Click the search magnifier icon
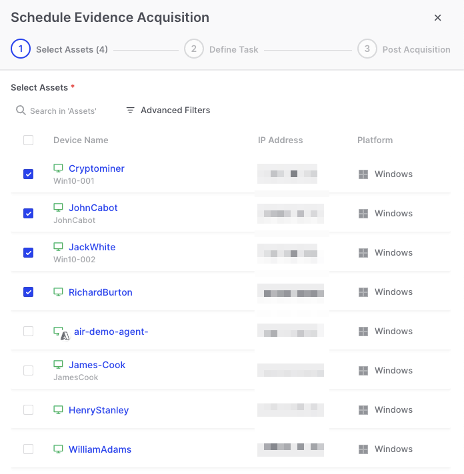Screen dimensions: 464x474 pos(21,111)
